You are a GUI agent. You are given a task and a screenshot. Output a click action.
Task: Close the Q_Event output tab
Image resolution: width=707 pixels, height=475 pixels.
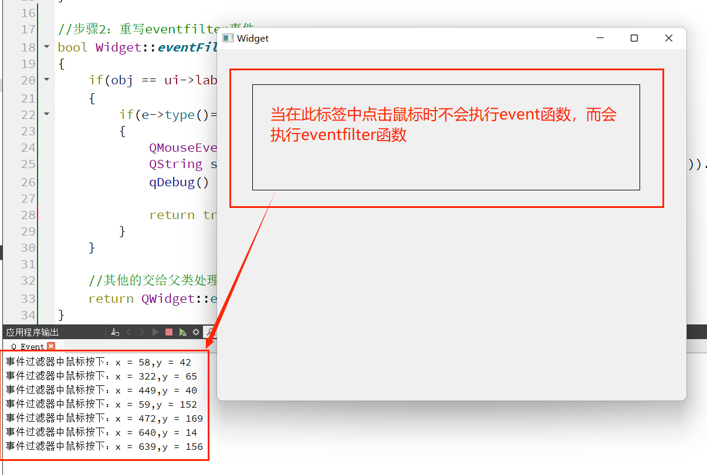(51, 347)
